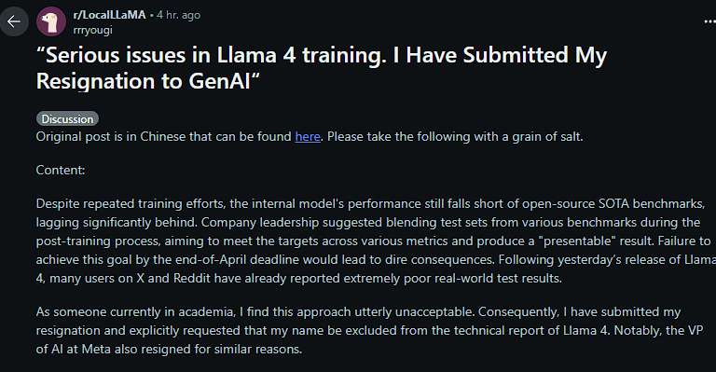This screenshot has height=372, width=716.
Task: Open rrryougi's user profile
Action: pyautogui.click(x=92, y=30)
